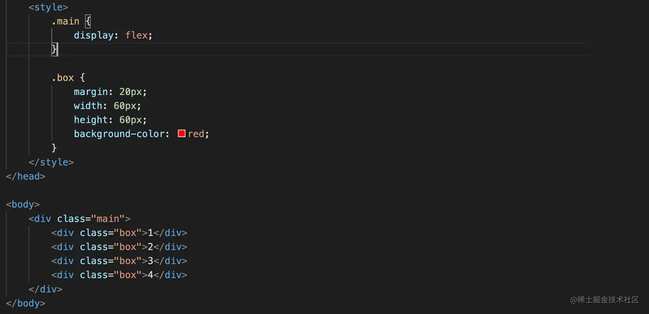Click the closing body tag
649x314 pixels.
pos(26,303)
